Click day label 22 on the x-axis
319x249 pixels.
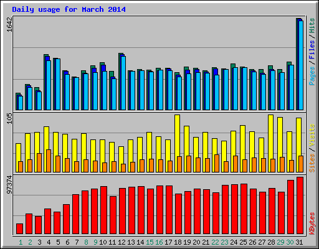(215, 242)
